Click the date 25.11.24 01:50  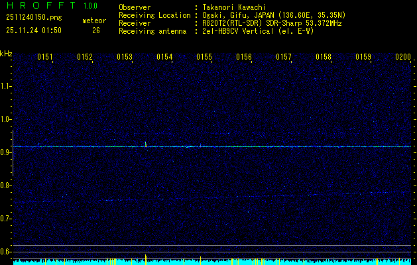point(34,30)
